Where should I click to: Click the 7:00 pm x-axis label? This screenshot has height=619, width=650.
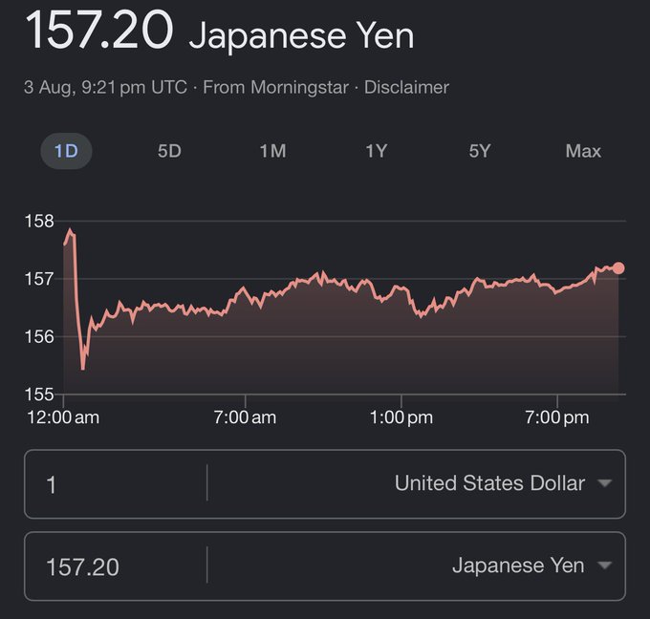click(x=556, y=417)
